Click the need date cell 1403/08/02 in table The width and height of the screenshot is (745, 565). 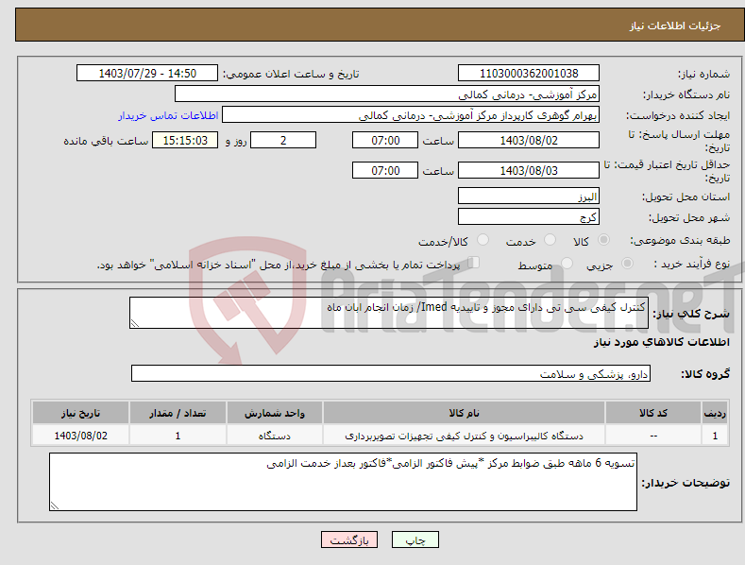pyautogui.click(x=81, y=436)
